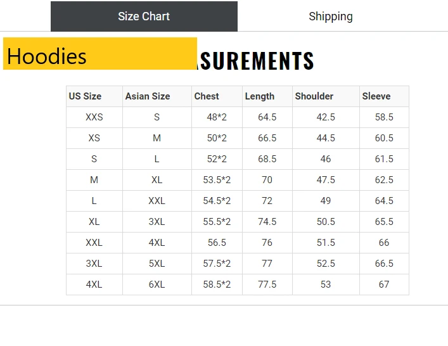
Task: Click the 74.5 length cell
Action: pos(267,222)
